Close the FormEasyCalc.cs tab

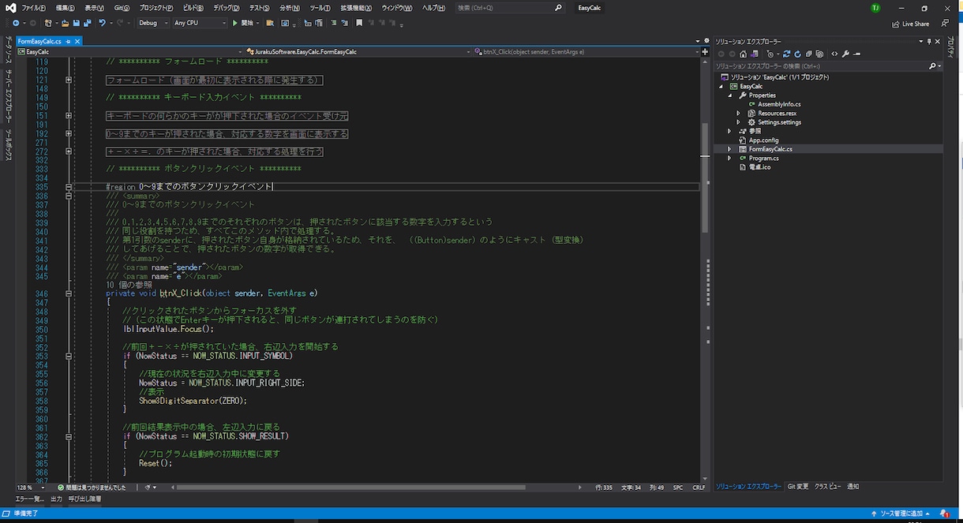click(x=78, y=41)
